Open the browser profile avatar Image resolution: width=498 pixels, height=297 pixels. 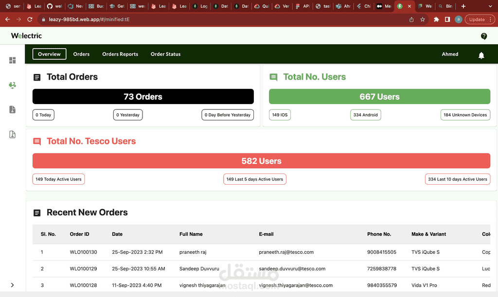(x=458, y=19)
